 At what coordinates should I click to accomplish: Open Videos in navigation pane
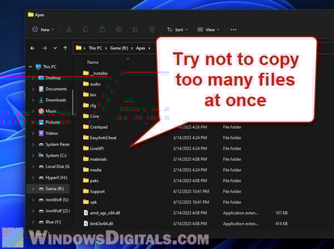click(52, 133)
